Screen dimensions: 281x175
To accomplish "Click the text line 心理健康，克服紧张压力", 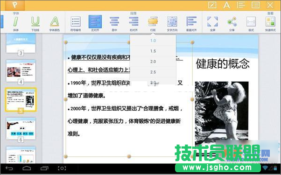I will pyautogui.click(x=124, y=121).
